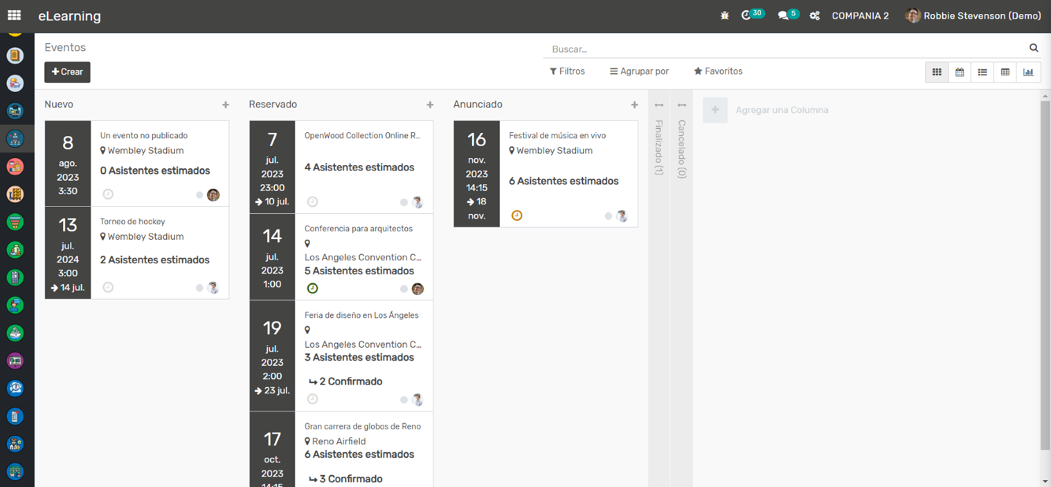Image resolution: width=1051 pixels, height=487 pixels.
Task: Open activities clock with 30 badge
Action: pos(746,15)
